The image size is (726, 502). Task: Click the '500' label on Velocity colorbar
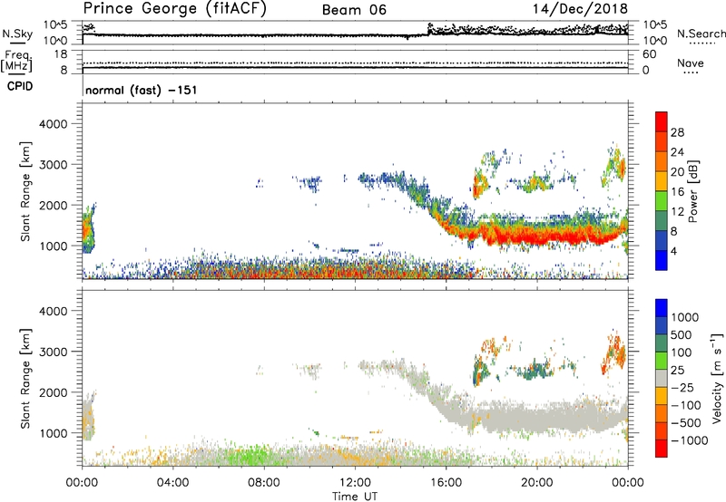click(682, 335)
